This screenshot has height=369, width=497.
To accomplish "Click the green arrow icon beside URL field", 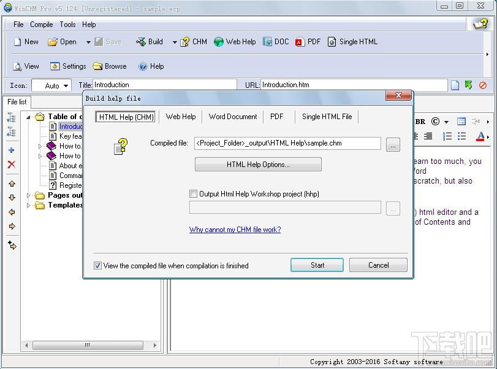I will tap(468, 85).
